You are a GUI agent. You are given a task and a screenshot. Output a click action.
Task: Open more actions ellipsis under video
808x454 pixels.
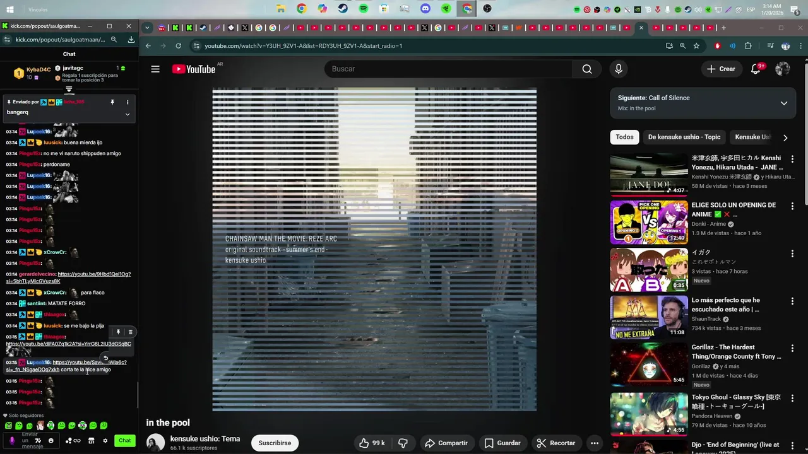[594, 443]
